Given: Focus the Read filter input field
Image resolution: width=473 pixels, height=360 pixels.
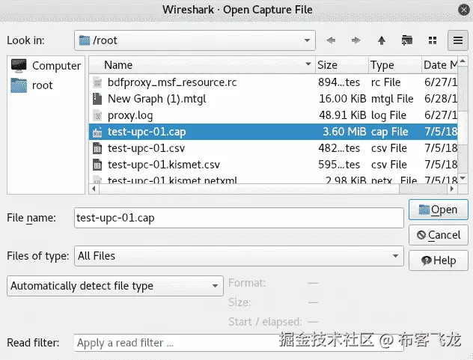Looking at the screenshot, I should [239, 343].
